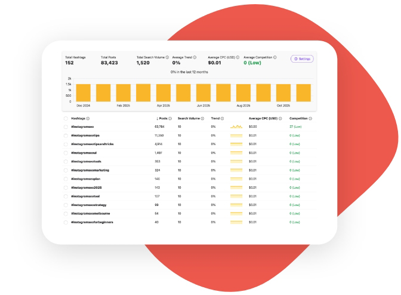401x295 pixels.
Task: Click the #instagramseotipsandtricks hashtag name
Action: (92, 145)
